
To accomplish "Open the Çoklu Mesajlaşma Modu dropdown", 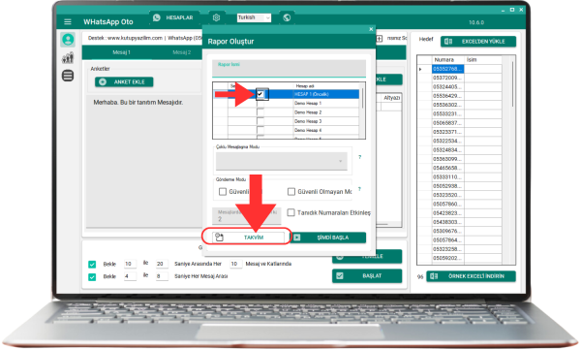I will tap(282, 161).
